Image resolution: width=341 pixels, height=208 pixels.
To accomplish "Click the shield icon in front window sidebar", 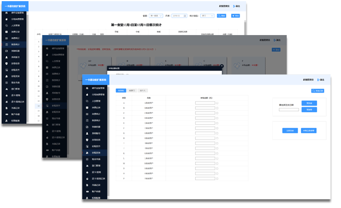I will click(x=87, y=140).
